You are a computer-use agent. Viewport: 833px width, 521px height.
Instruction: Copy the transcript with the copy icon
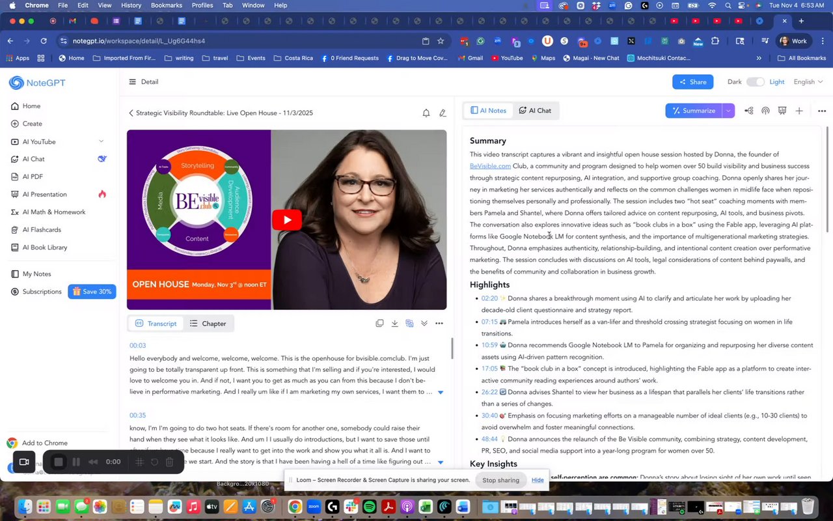point(379,323)
